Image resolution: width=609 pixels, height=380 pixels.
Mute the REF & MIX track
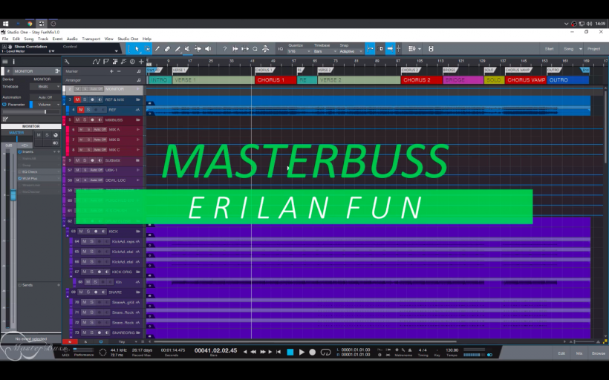(x=77, y=99)
